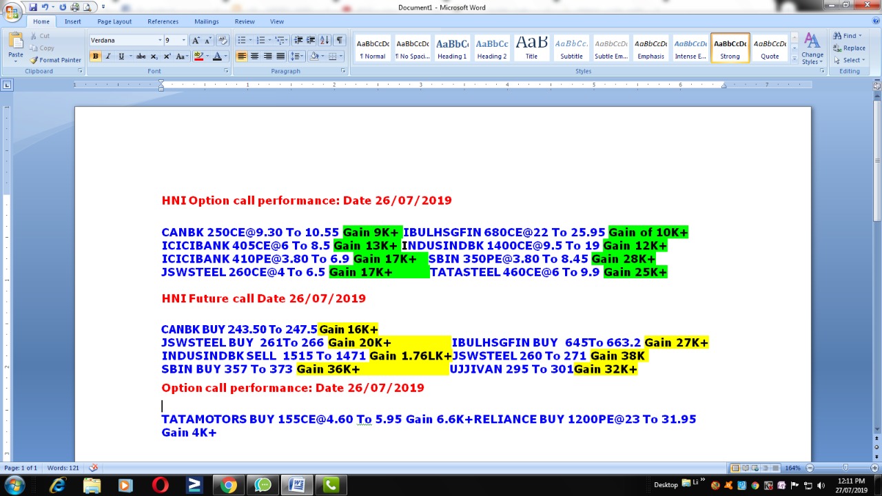
Task: Center-align the text
Action: click(254, 56)
